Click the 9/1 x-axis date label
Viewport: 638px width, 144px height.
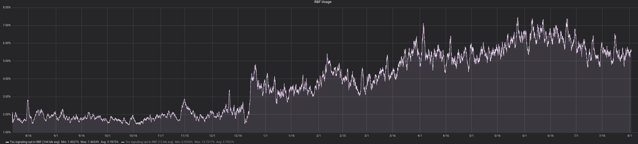pyautogui.click(x=56, y=136)
